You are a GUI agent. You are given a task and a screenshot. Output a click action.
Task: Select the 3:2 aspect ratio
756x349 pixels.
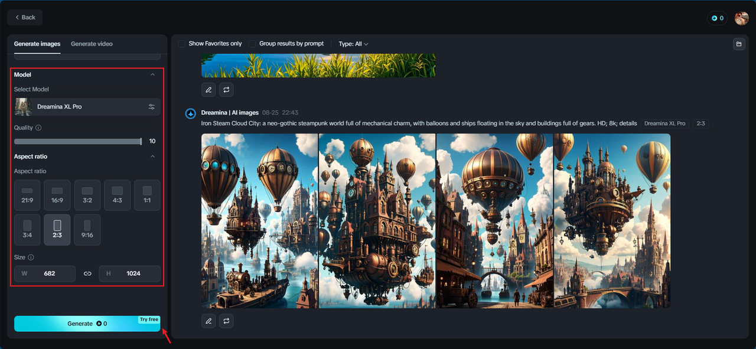click(x=87, y=195)
